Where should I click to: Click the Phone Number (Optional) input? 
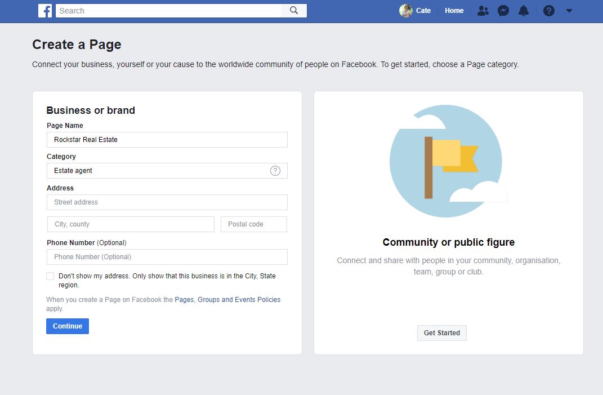click(167, 257)
